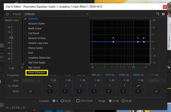Toggle band 3 button
This screenshot has width=171, height=112.
tap(94, 91)
